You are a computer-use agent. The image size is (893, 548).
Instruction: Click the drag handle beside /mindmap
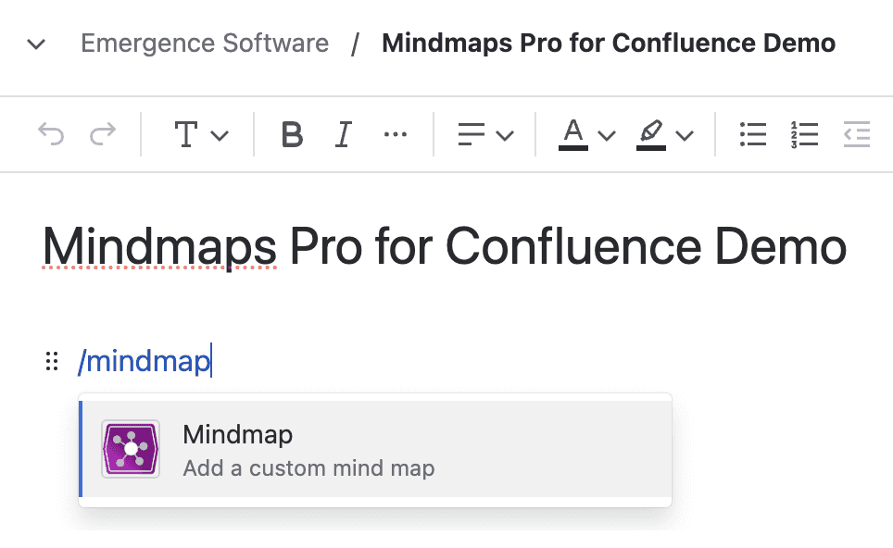(52, 361)
